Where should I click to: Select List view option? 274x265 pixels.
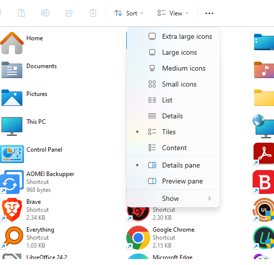point(173,100)
